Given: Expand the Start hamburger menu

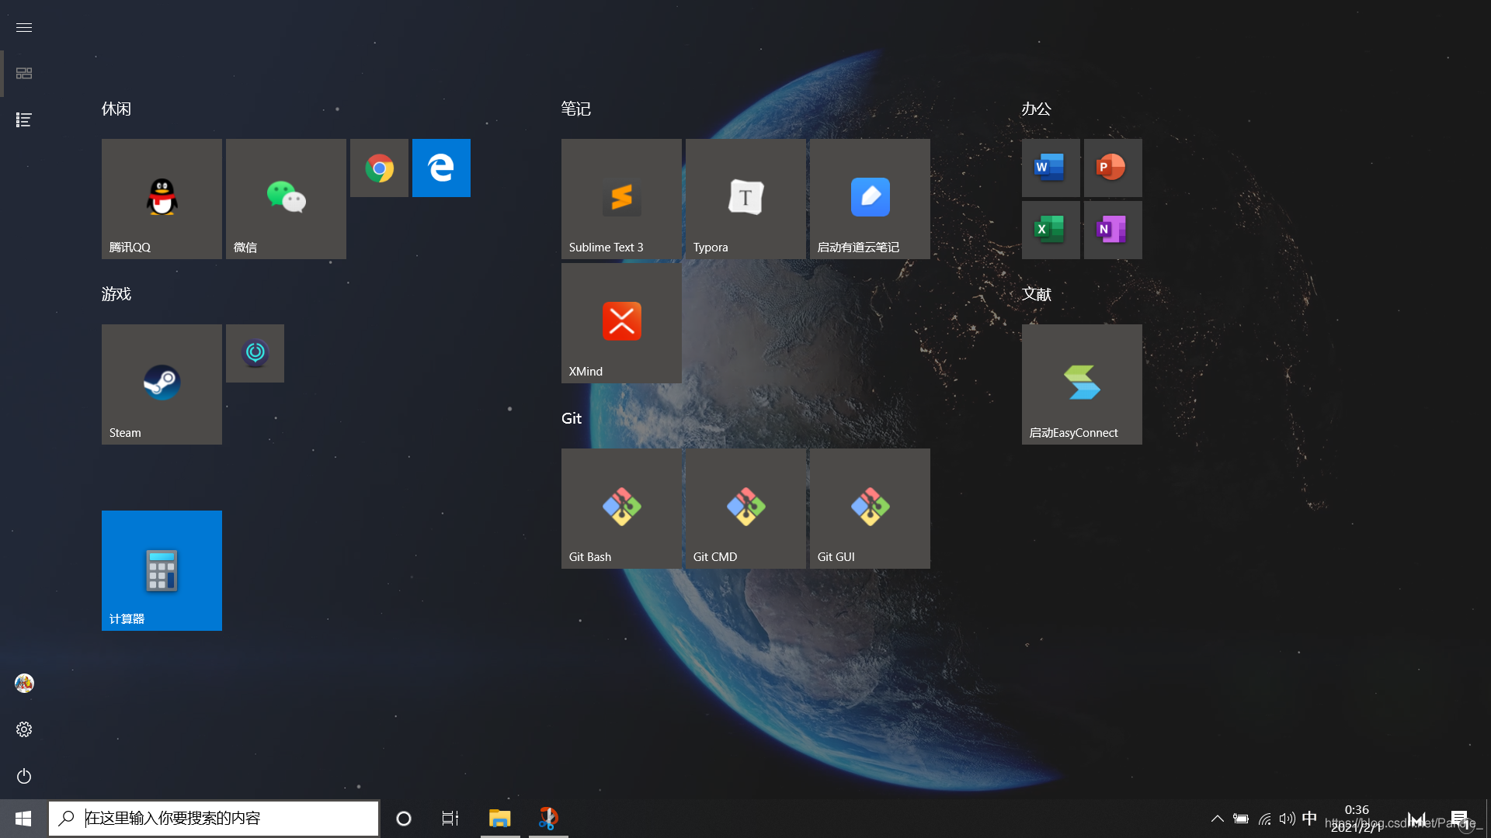Looking at the screenshot, I should 24,27.
